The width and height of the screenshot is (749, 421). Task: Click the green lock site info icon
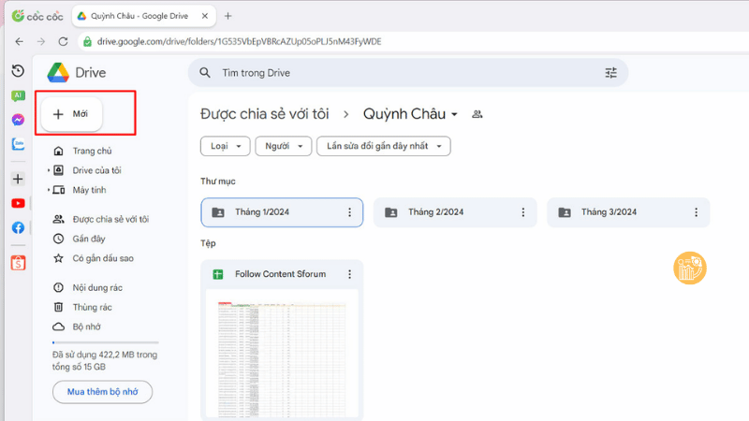(x=87, y=41)
